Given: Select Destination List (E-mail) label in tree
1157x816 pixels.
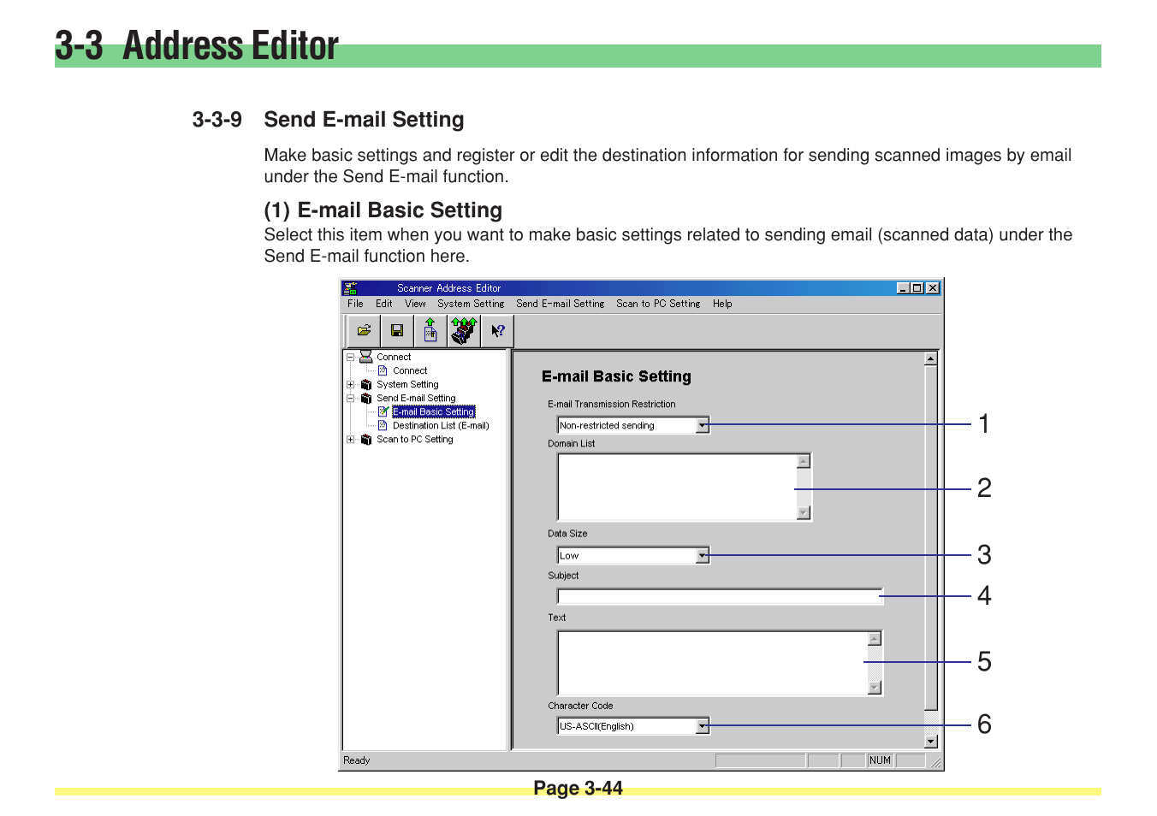Looking at the screenshot, I should coord(441,425).
